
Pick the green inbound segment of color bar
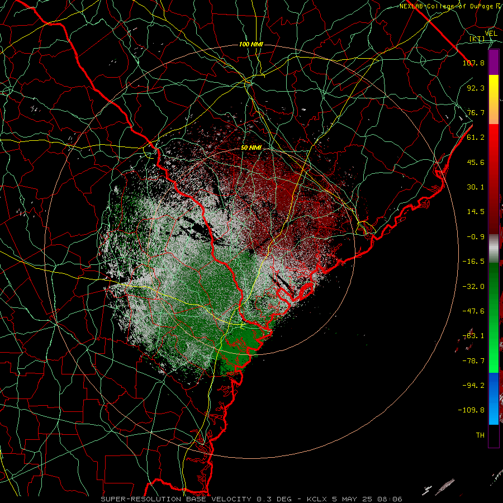click(x=493, y=317)
